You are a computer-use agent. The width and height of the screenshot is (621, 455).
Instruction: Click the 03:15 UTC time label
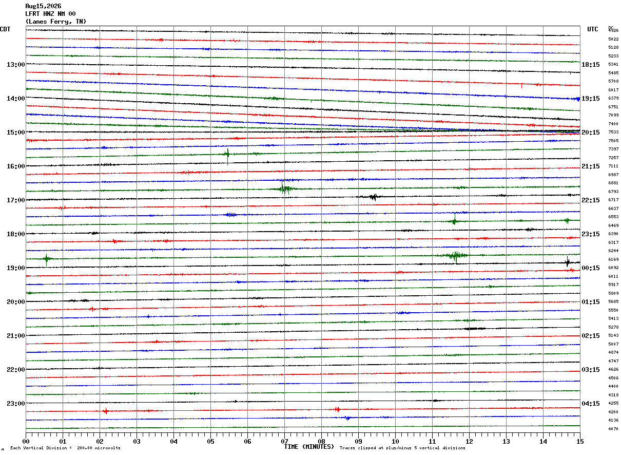[591, 370]
